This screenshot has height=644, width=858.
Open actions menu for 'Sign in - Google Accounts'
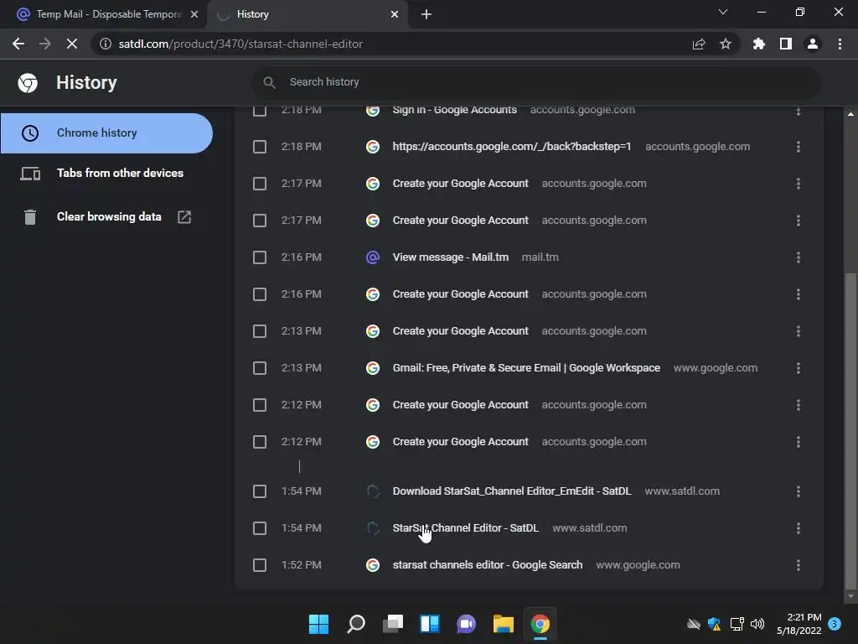click(x=799, y=110)
